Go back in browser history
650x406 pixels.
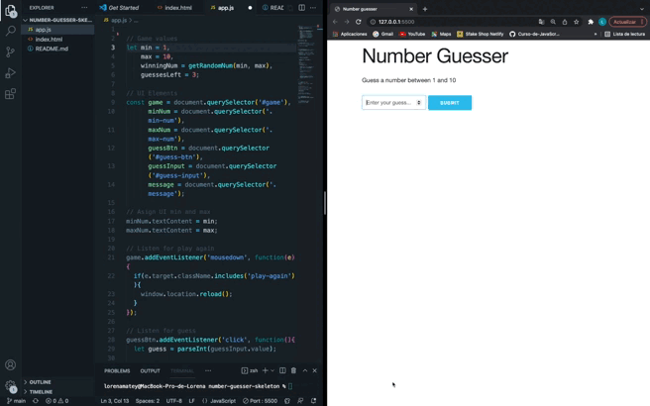click(335, 22)
